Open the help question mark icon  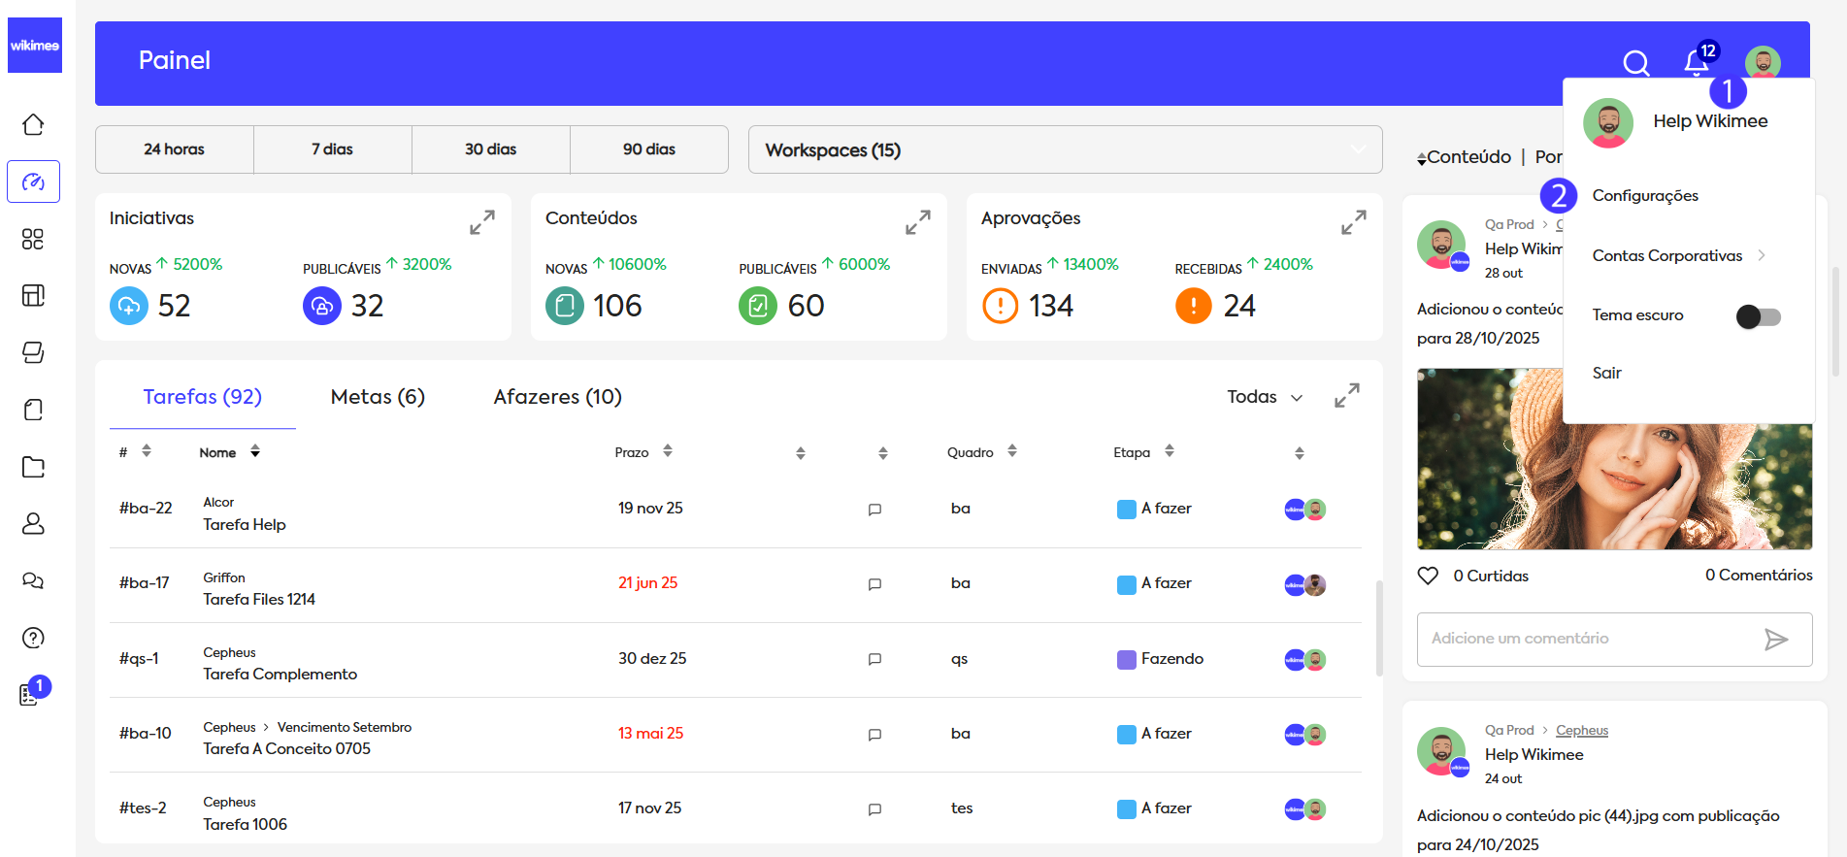33,638
